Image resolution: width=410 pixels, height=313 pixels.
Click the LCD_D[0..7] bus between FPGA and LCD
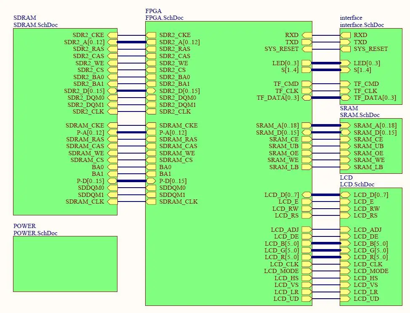click(326, 195)
